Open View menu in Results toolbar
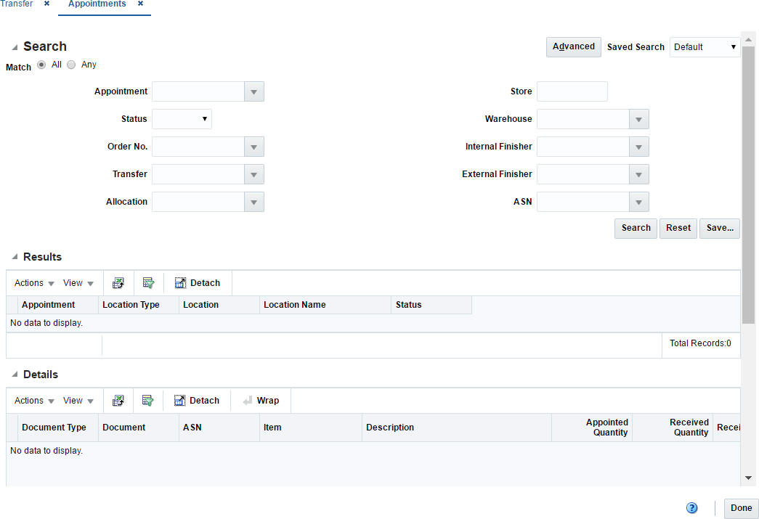 coord(78,283)
